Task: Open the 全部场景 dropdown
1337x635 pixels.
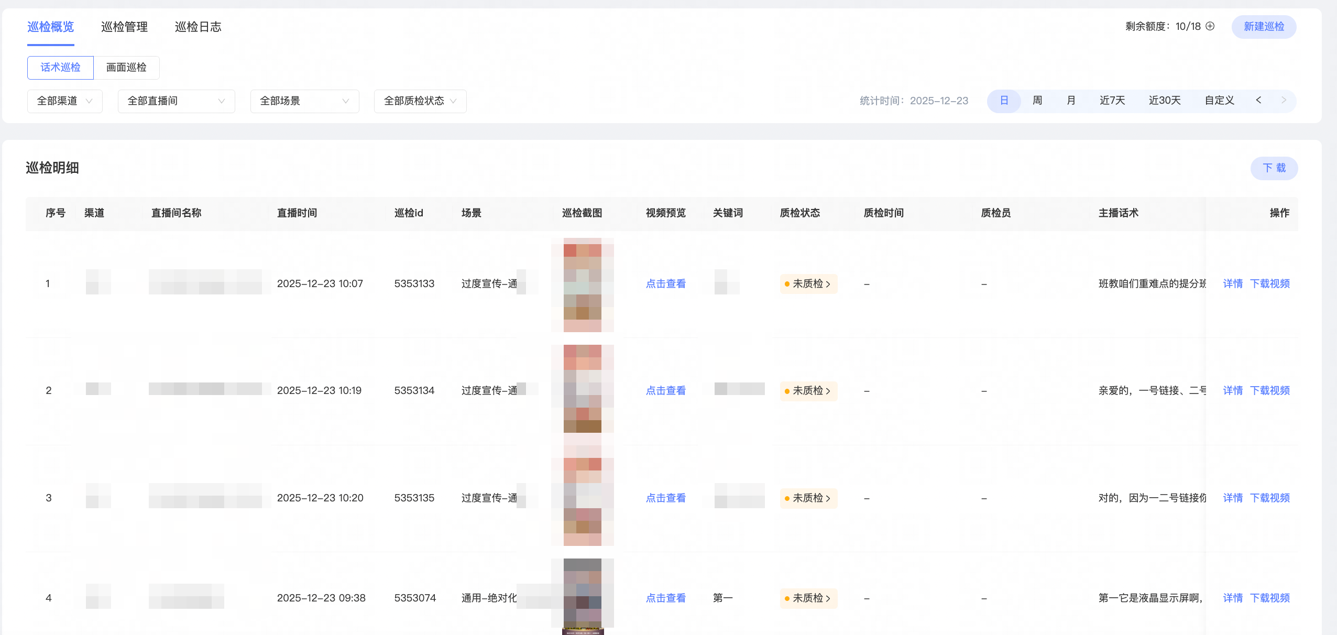Action: pos(304,101)
